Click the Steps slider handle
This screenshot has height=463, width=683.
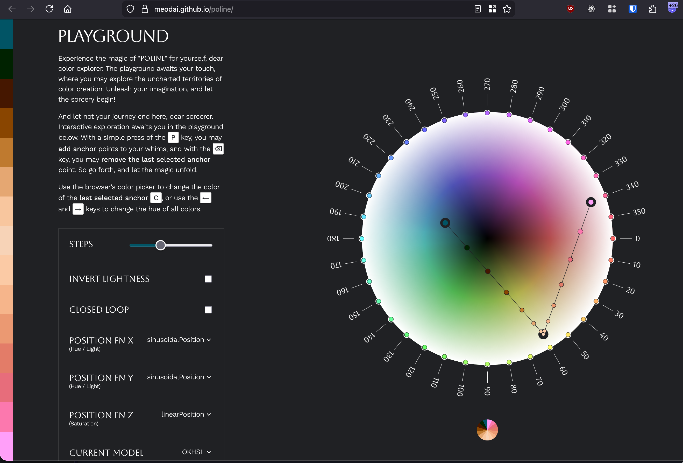tap(160, 245)
